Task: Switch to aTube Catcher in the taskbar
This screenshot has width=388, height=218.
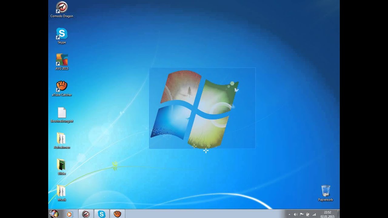Action: [117, 214]
